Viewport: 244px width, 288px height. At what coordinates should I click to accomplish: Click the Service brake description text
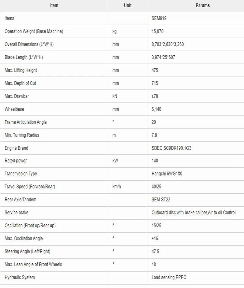coord(194,213)
